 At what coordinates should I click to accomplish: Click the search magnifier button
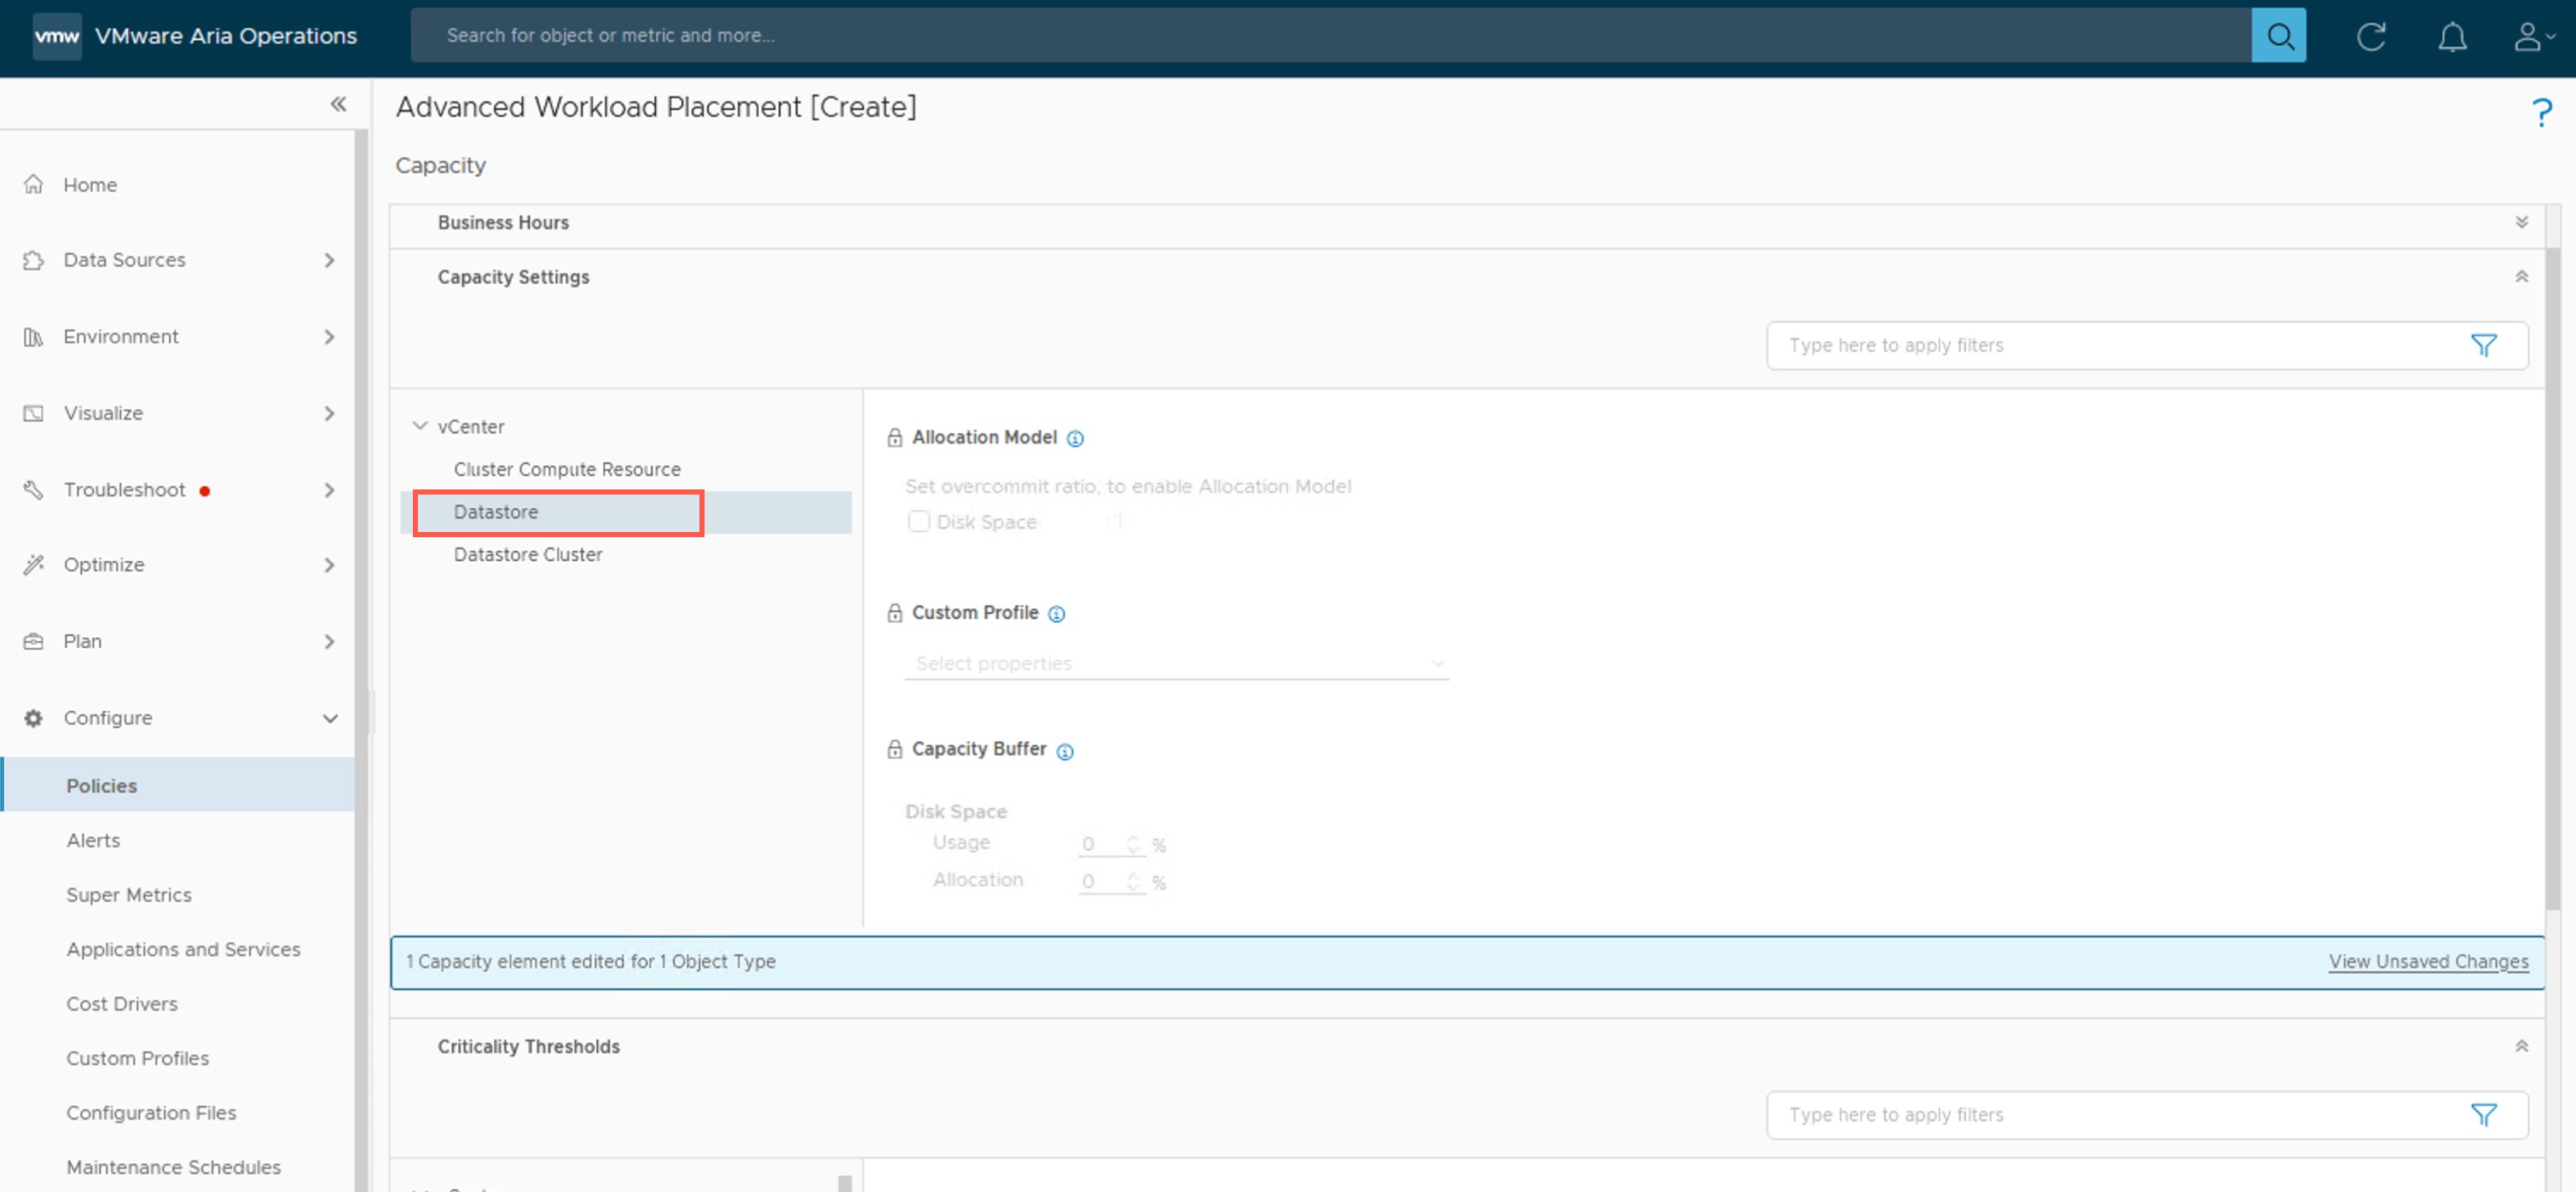2278,36
